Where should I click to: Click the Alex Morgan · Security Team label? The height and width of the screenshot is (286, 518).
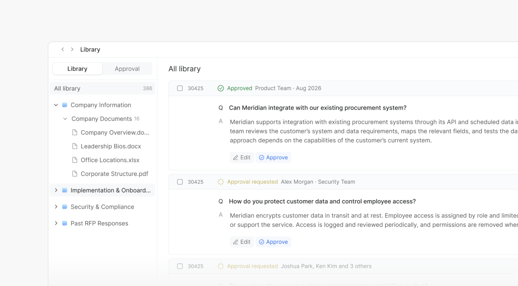click(x=318, y=182)
